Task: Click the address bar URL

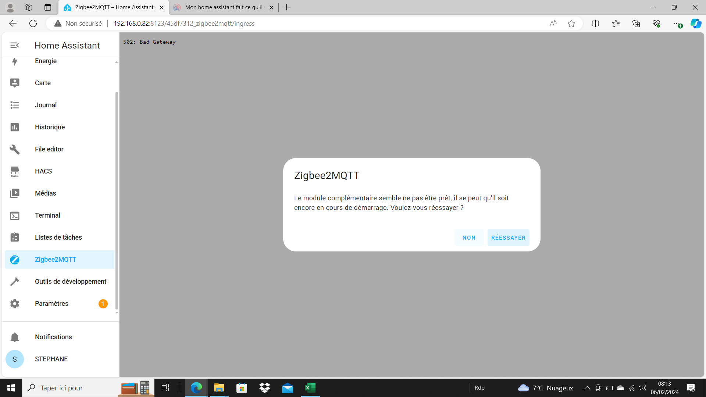Action: point(184,24)
